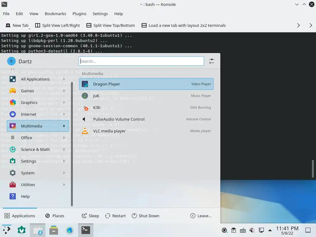Viewport: 316px width, 237px height.
Task: Open the updates tray icon
Action: coord(224,230)
